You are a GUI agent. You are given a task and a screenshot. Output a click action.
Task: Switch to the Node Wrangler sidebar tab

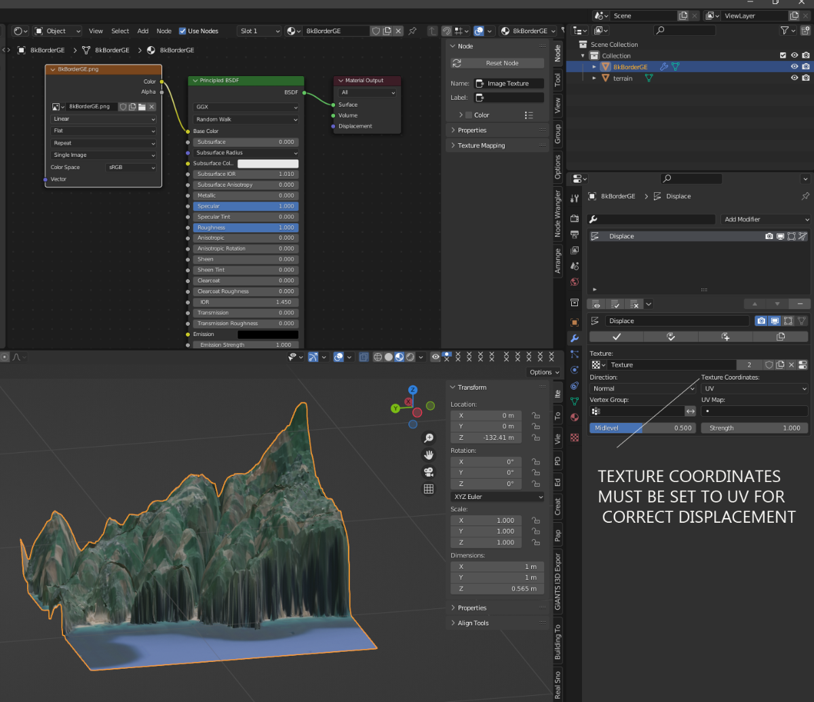(558, 214)
